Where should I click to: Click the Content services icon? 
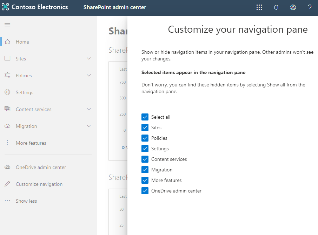pyautogui.click(x=7, y=109)
